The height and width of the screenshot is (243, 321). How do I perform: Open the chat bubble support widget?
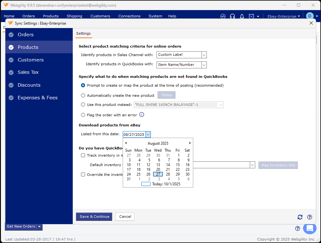pyautogui.click(x=310, y=228)
